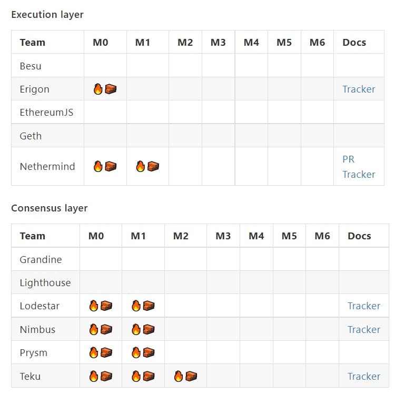Select the Geth team cell

tap(31, 136)
